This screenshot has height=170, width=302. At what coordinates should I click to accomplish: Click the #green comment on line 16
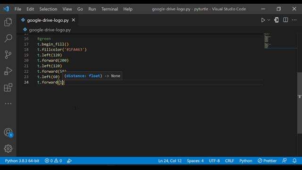[x=44, y=39]
